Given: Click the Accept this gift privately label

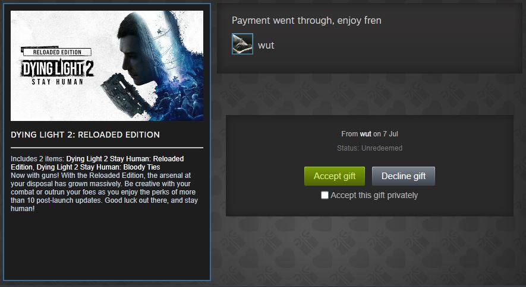Looking at the screenshot, I should coord(374,195).
